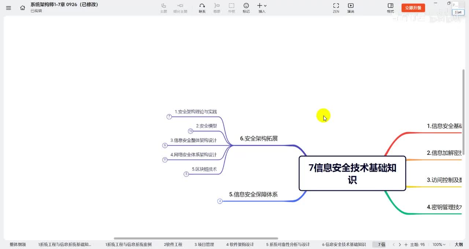
Task: Switch to the 整体纲领 sheet tab
Action: (18, 245)
